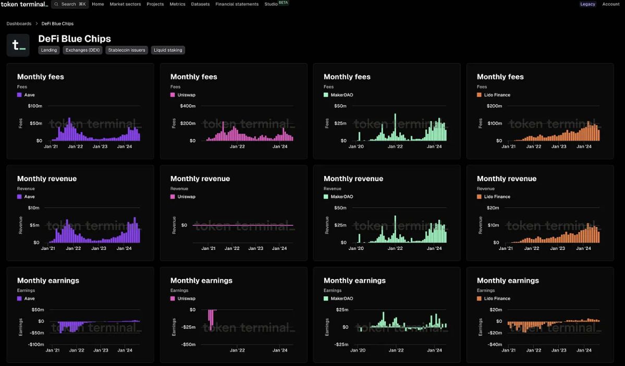Select the Stablecoin issuers tag

[127, 50]
